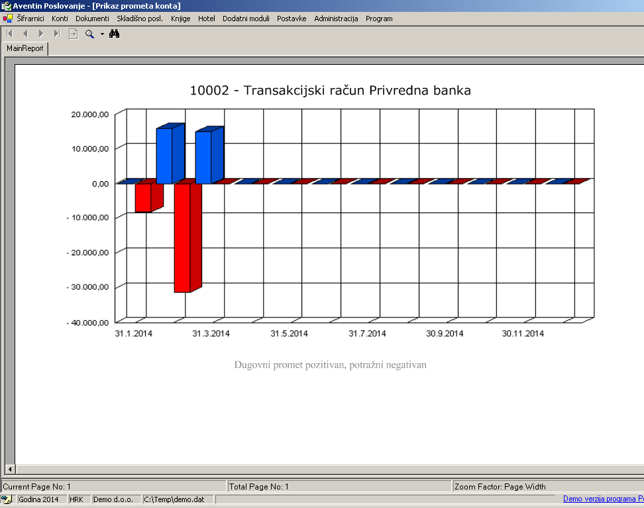Expand the zoom level dropdown arrow
Screen dimensions: 644x508
[102, 34]
